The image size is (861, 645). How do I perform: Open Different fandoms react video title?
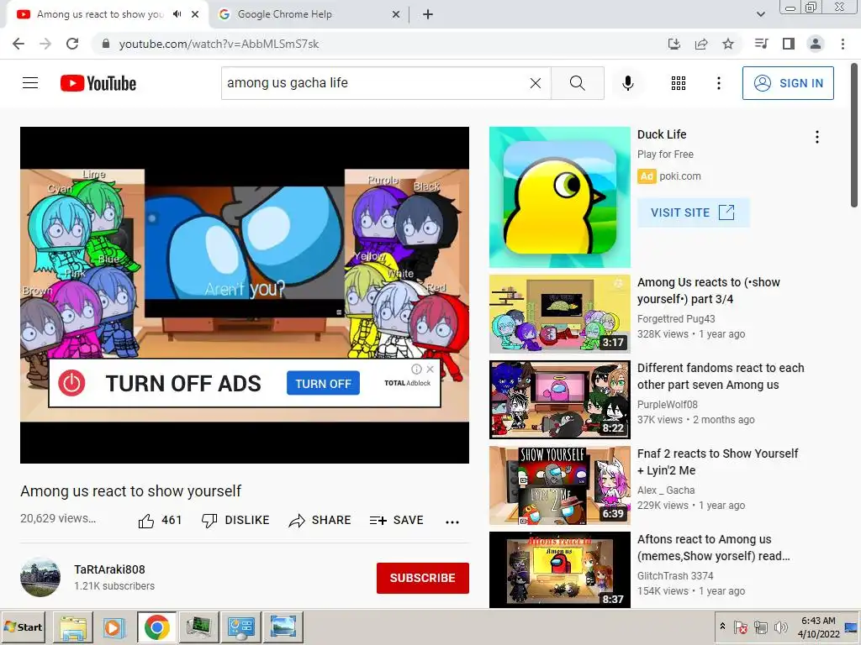(721, 376)
